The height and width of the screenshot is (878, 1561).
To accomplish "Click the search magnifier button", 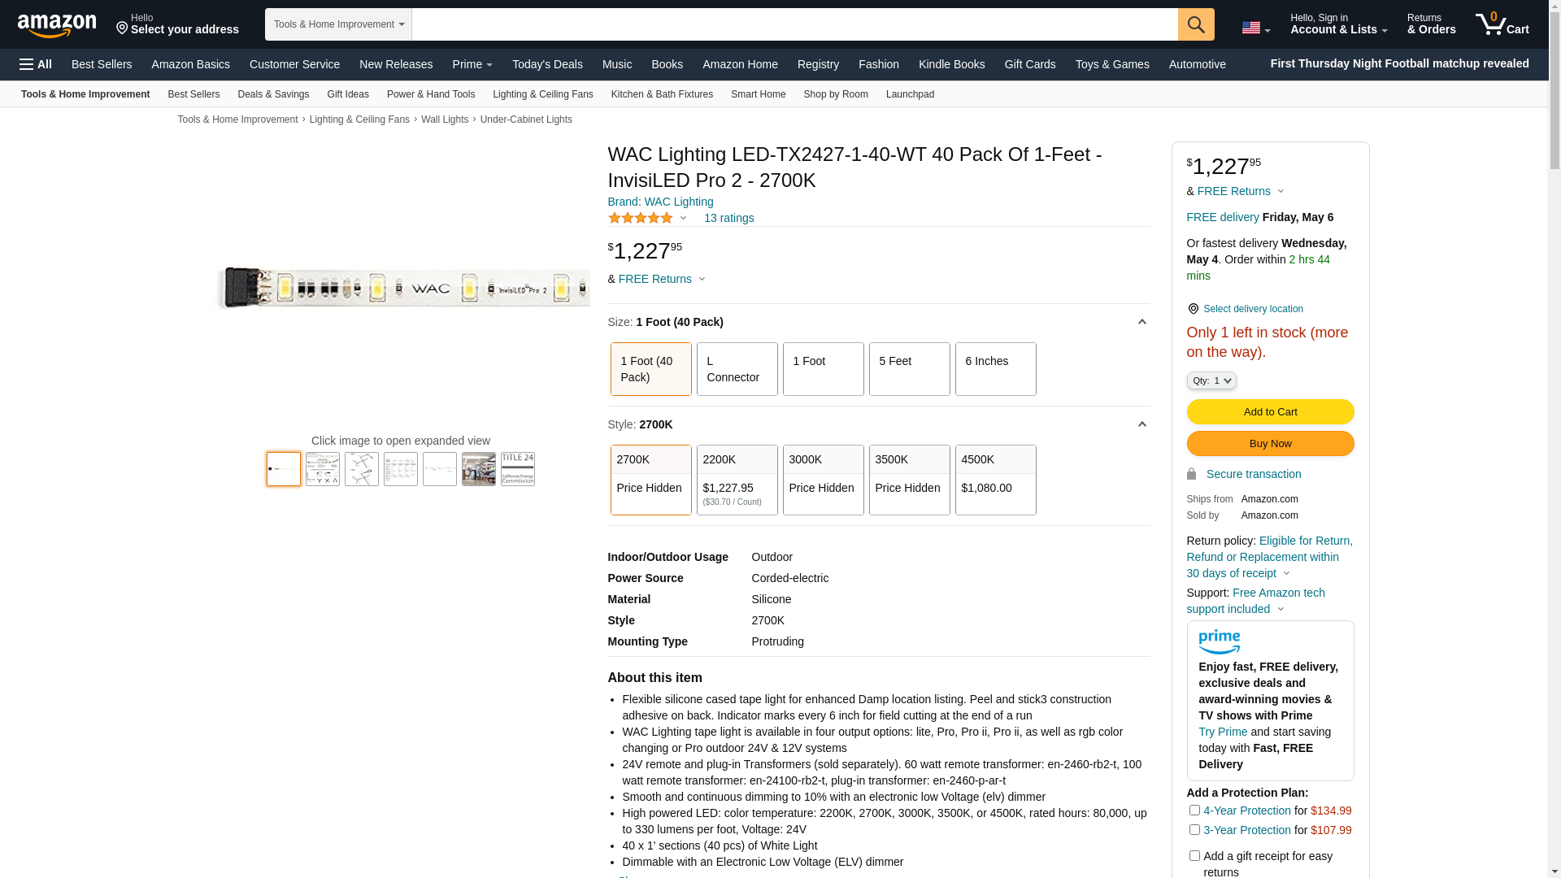I will [1195, 24].
